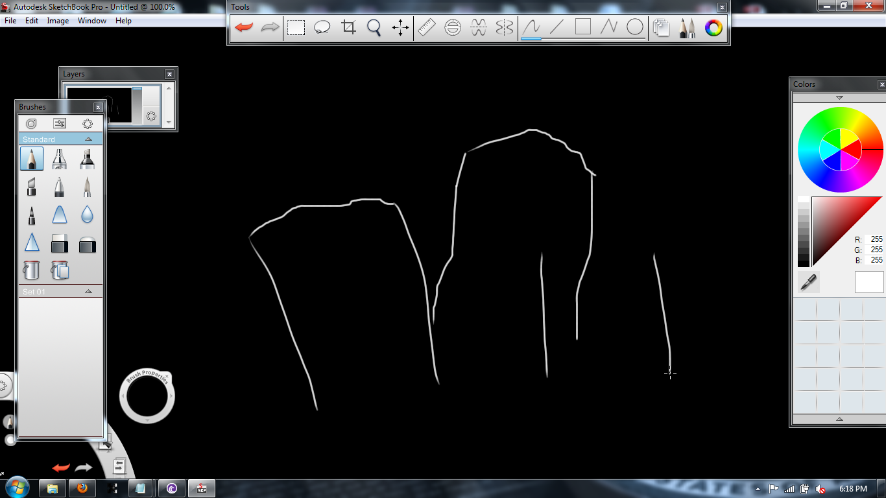Close the Brushes panel

click(98, 107)
